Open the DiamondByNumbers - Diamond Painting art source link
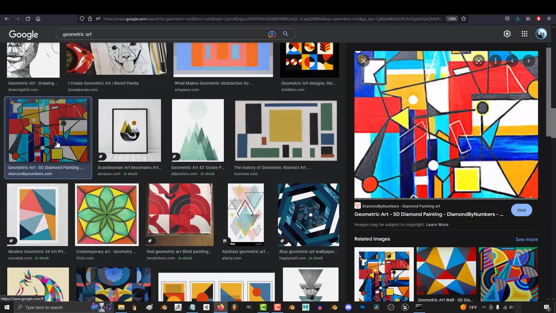Viewport: 556px width, 313px height. (401, 206)
